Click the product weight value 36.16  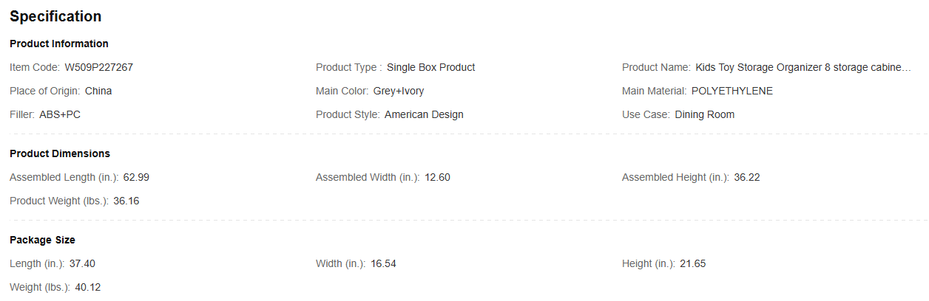pos(126,201)
